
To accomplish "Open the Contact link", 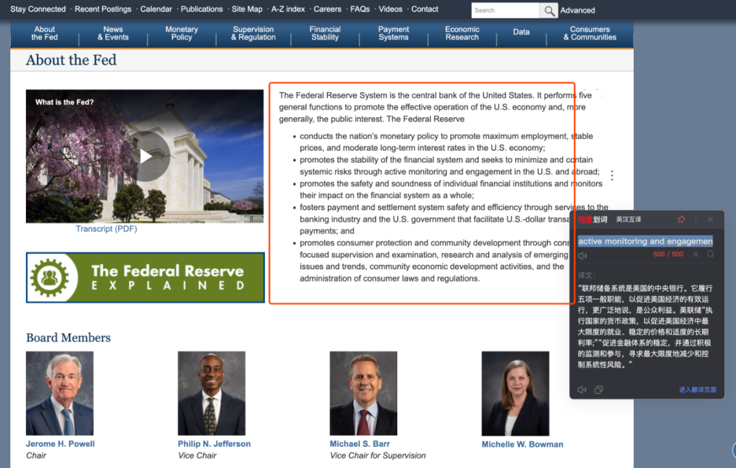I will pos(425,9).
